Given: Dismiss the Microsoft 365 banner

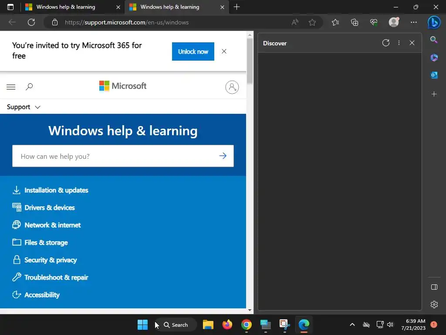Looking at the screenshot, I should [x=224, y=51].
